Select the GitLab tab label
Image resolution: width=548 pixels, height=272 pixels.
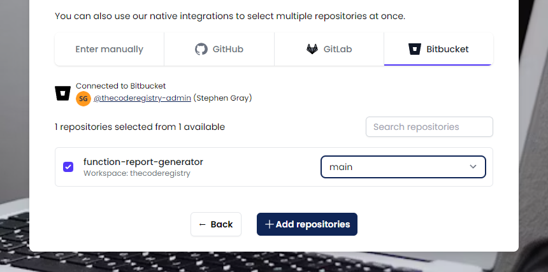click(x=338, y=49)
